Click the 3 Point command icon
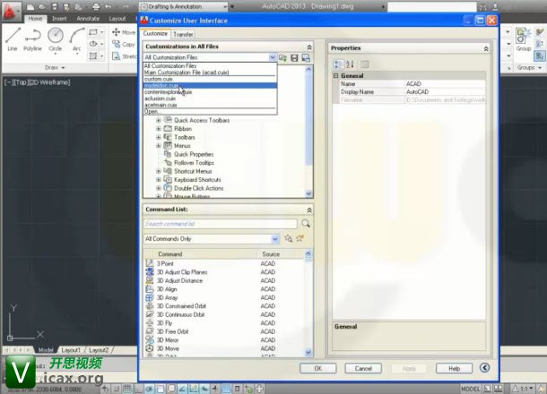Screen dimensions: 547x394 (150, 263)
